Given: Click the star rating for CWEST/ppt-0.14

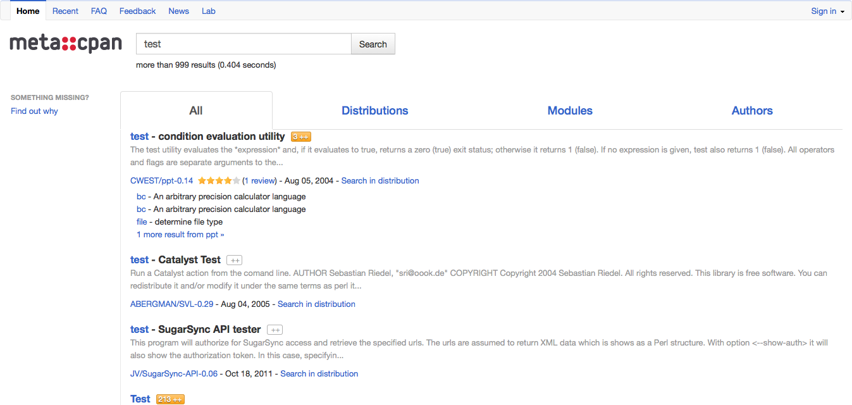Looking at the screenshot, I should coord(219,181).
